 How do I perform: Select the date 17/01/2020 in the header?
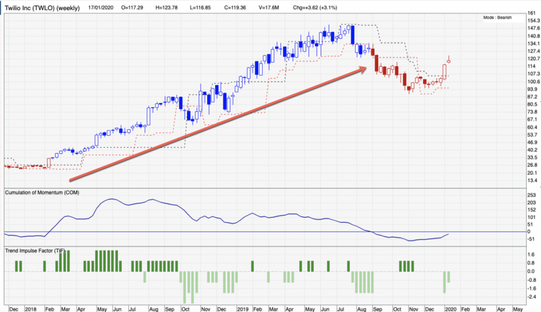click(x=100, y=7)
